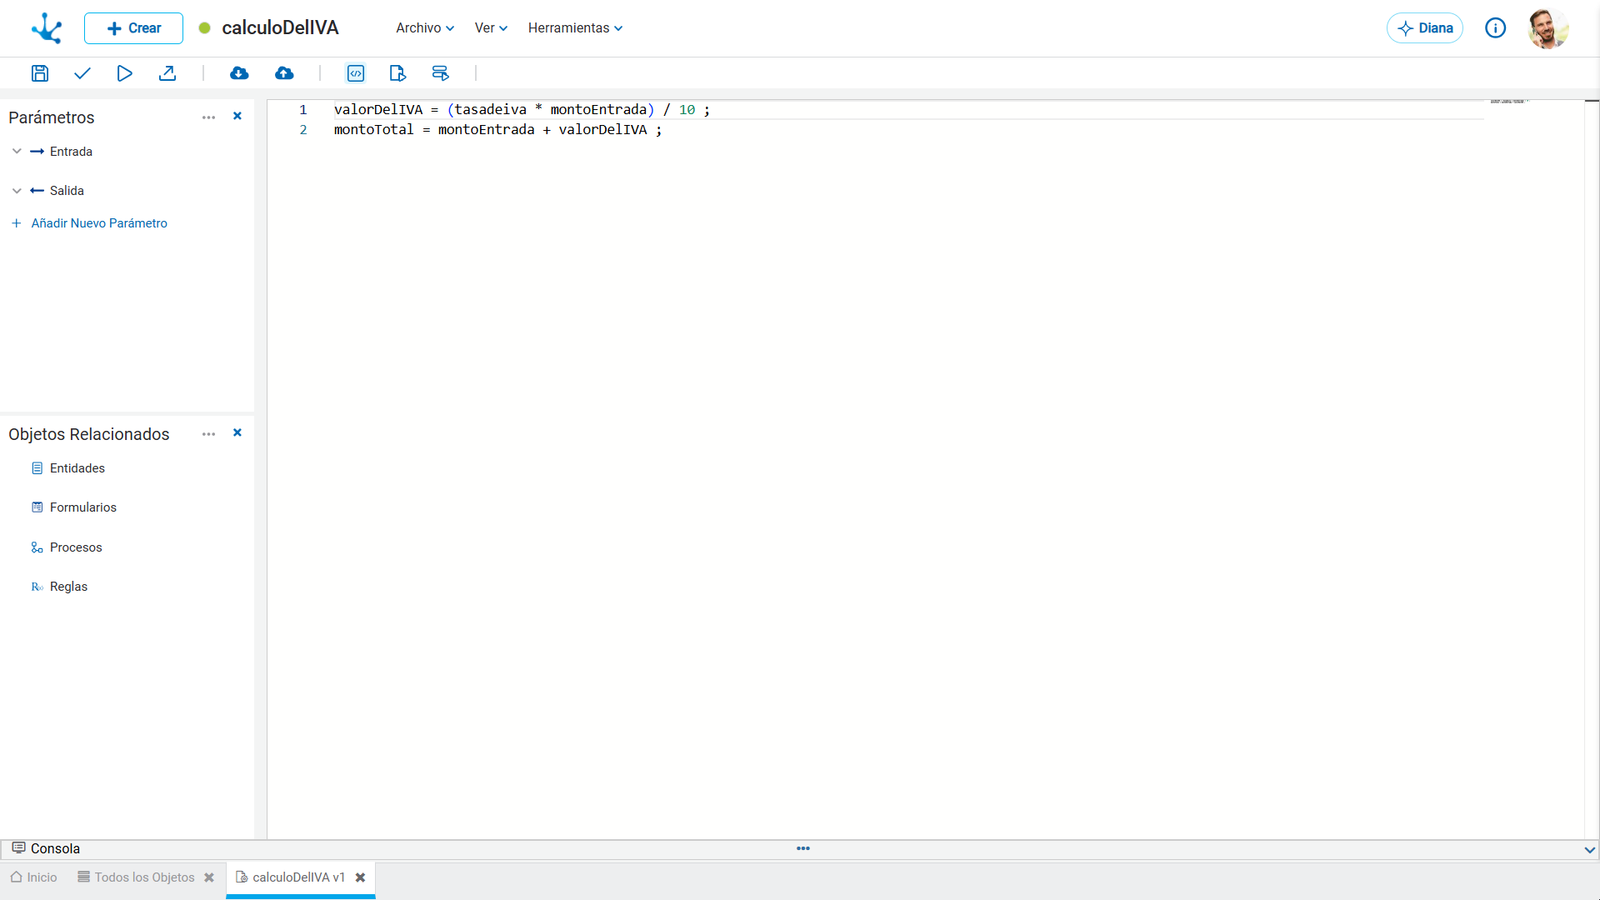Viewport: 1600px width, 900px height.
Task: Switch to Todos los Objetos tab
Action: point(144,877)
